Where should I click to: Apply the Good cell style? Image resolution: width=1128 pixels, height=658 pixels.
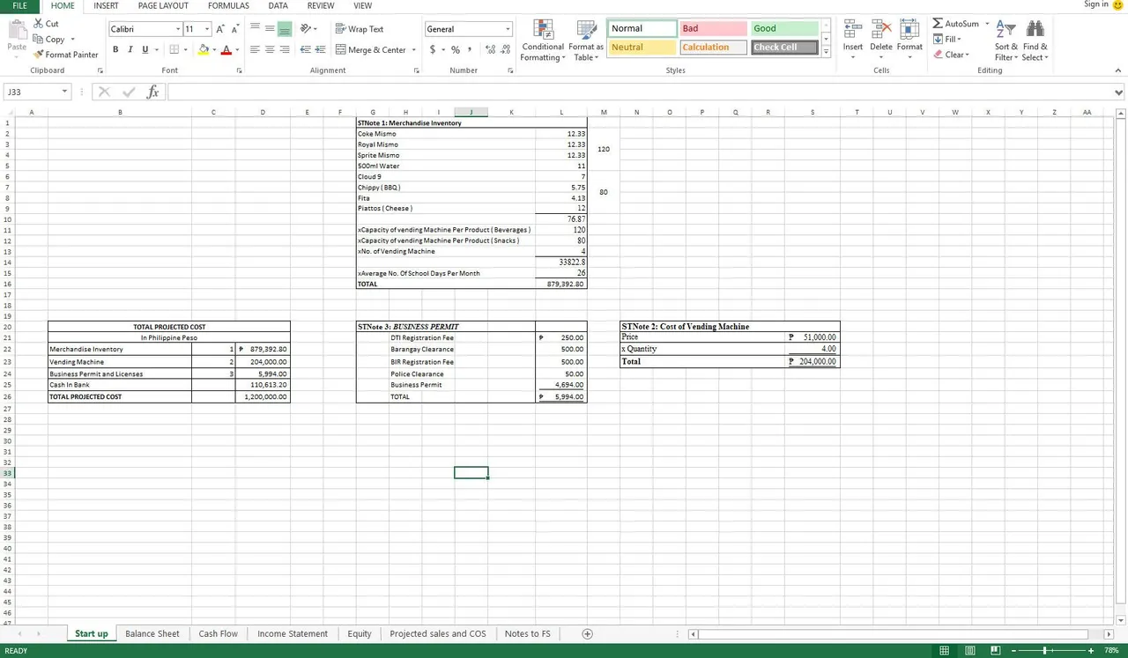click(784, 28)
